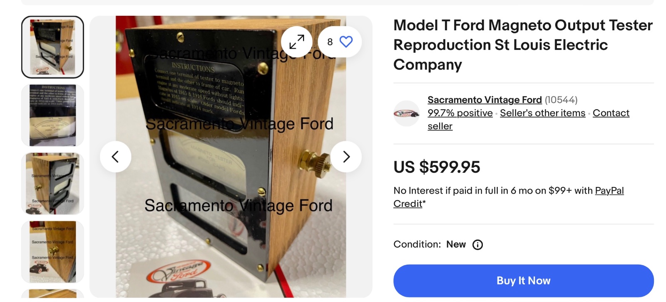
Task: Open the Sacramento Vintage Ford seller link
Action: click(x=485, y=100)
